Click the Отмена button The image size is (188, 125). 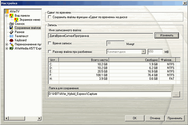tap(155, 118)
